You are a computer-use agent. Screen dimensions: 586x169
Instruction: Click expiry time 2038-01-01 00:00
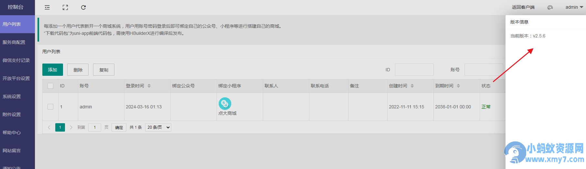[x=453, y=107]
